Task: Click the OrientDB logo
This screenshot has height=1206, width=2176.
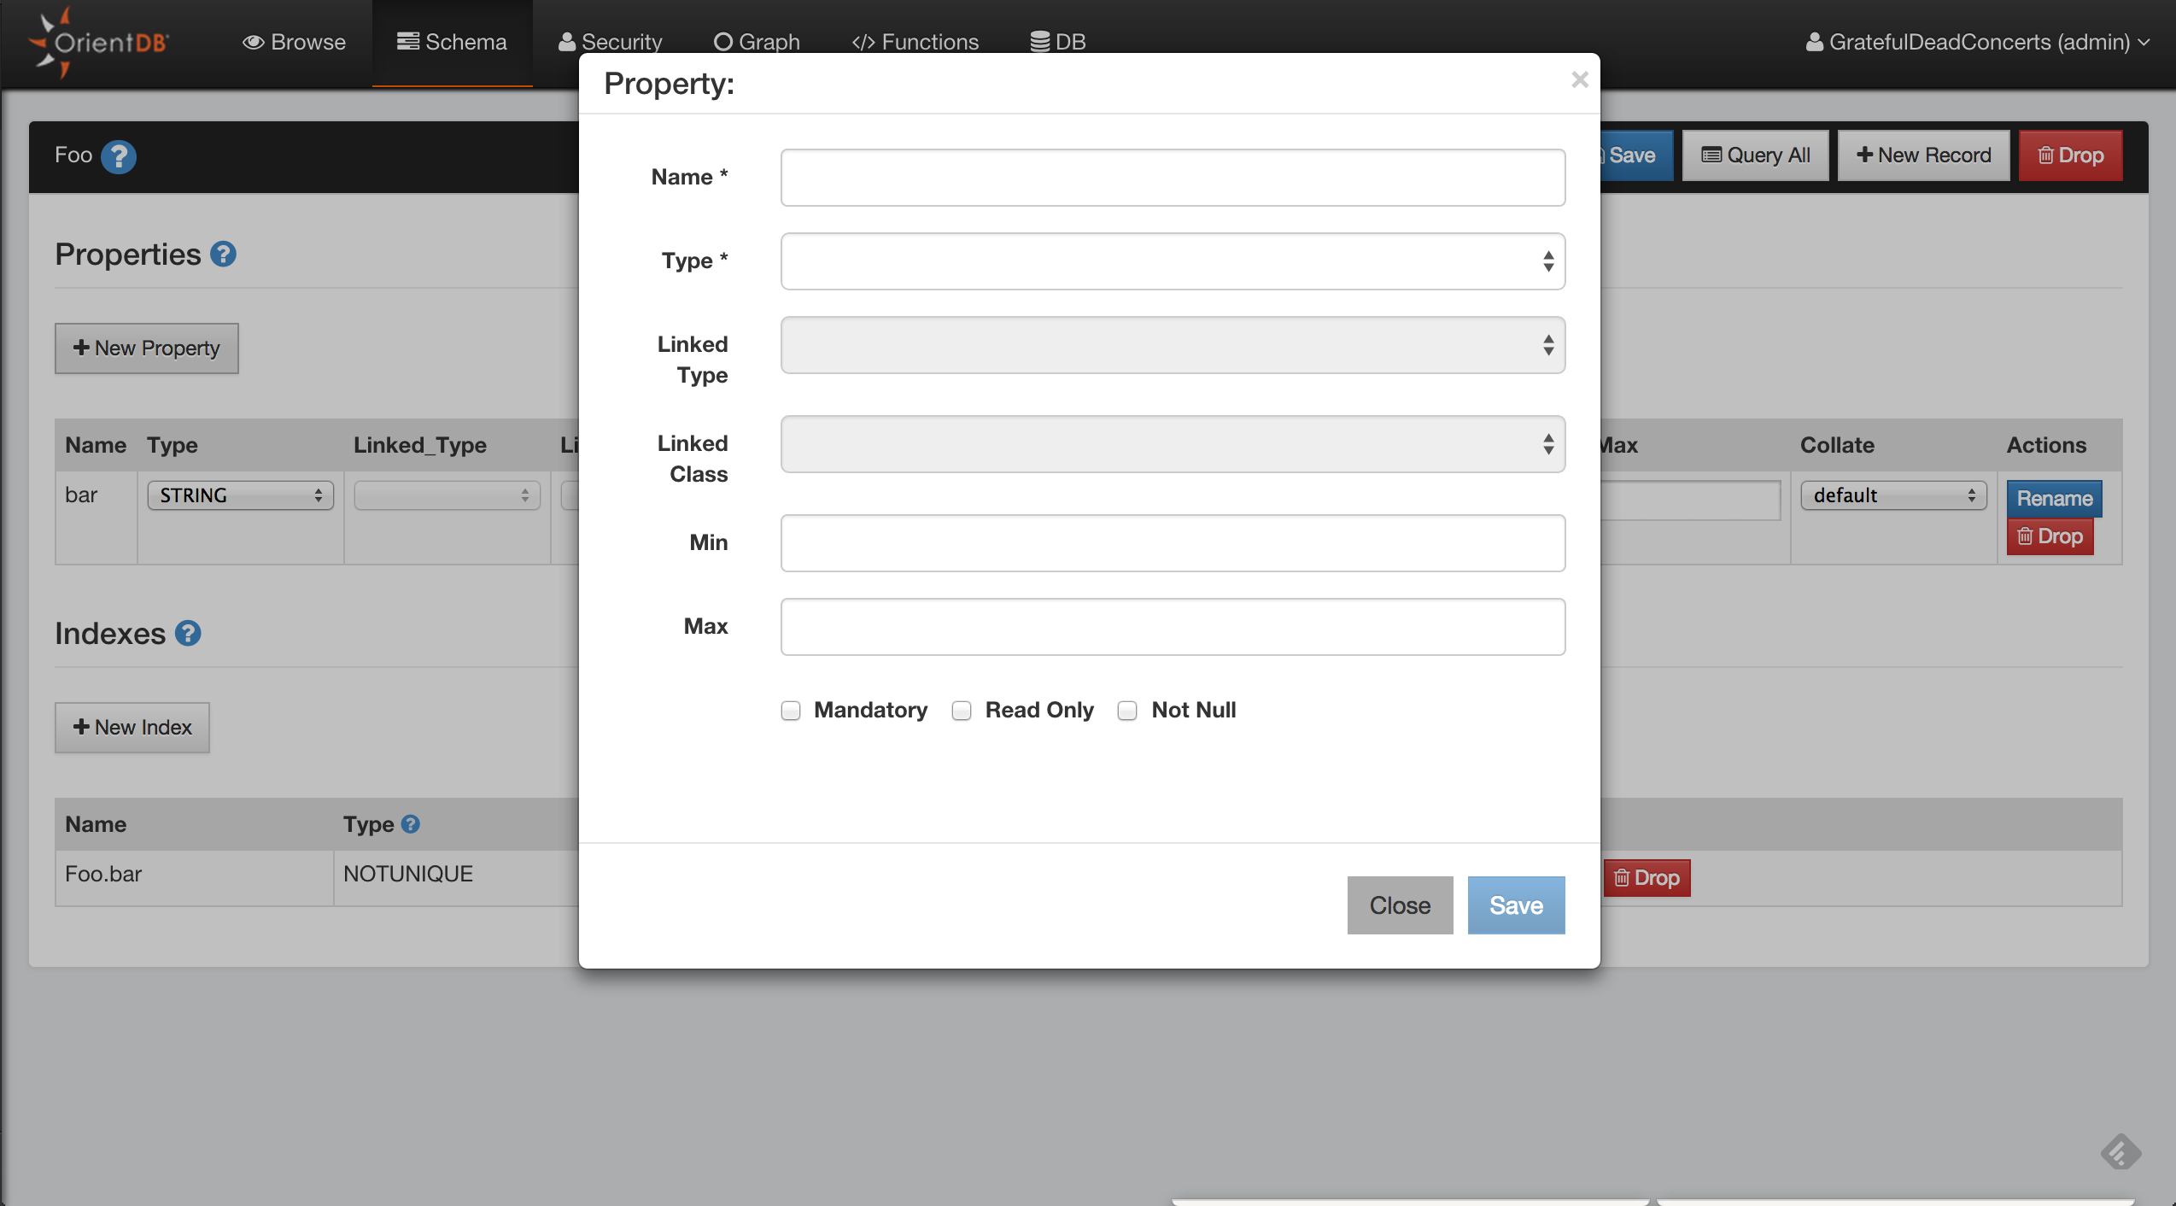Action: [98, 42]
